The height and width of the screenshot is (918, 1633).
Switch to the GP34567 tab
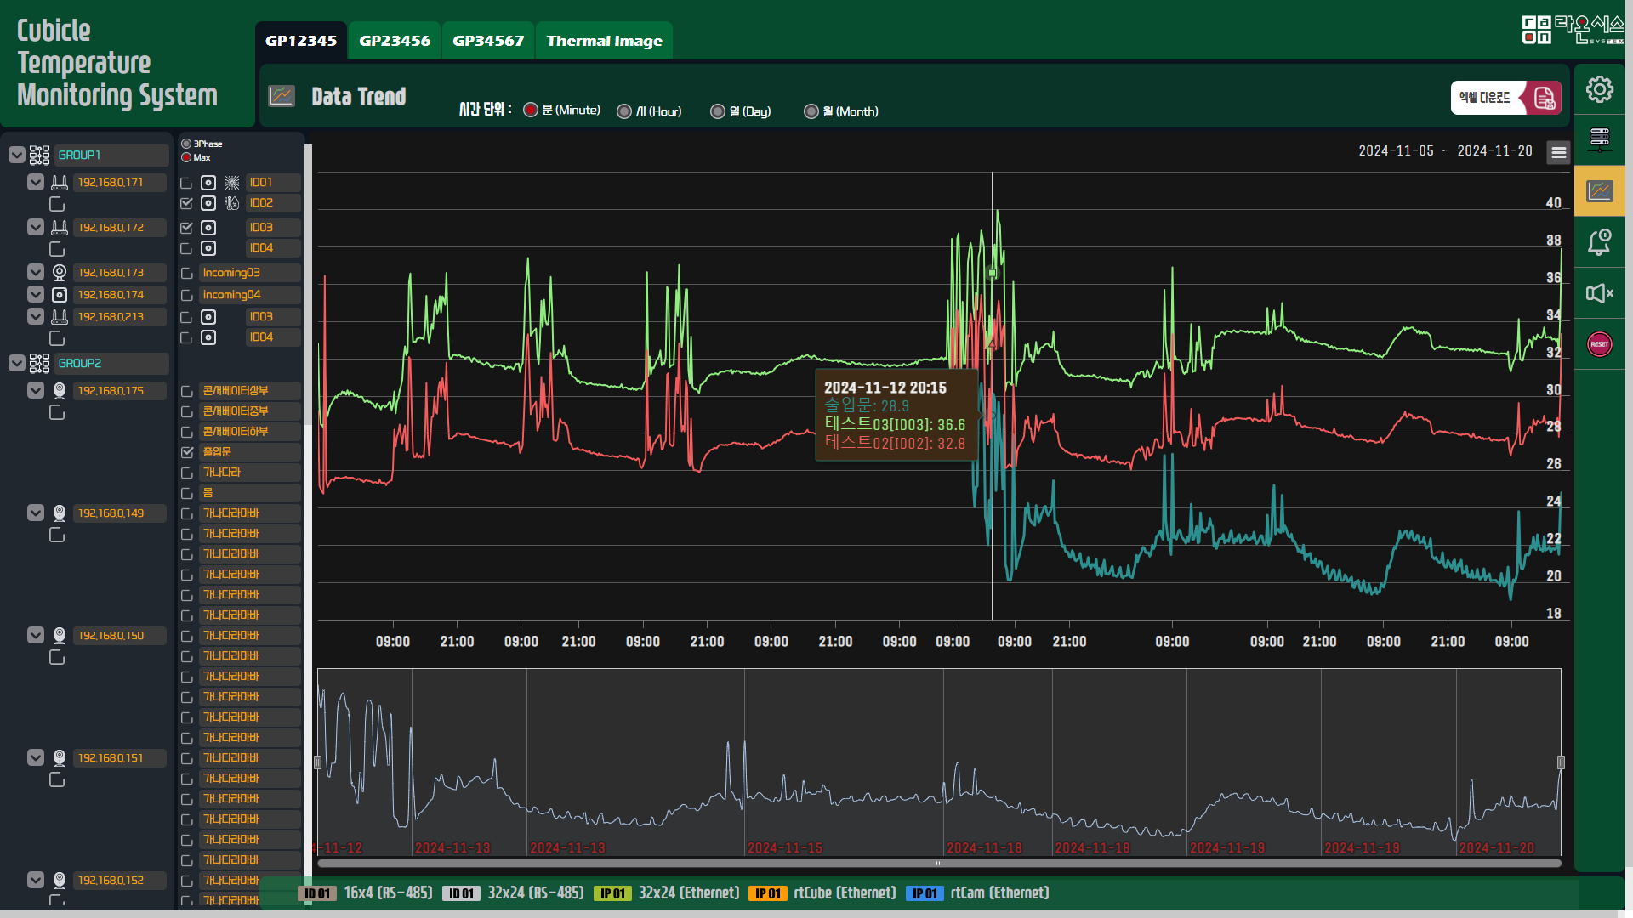click(488, 41)
